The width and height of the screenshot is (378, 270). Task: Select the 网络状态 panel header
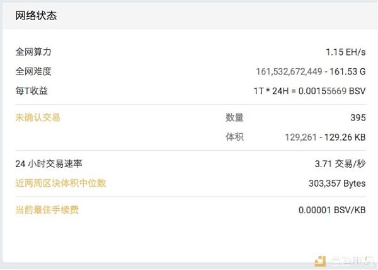tap(36, 16)
